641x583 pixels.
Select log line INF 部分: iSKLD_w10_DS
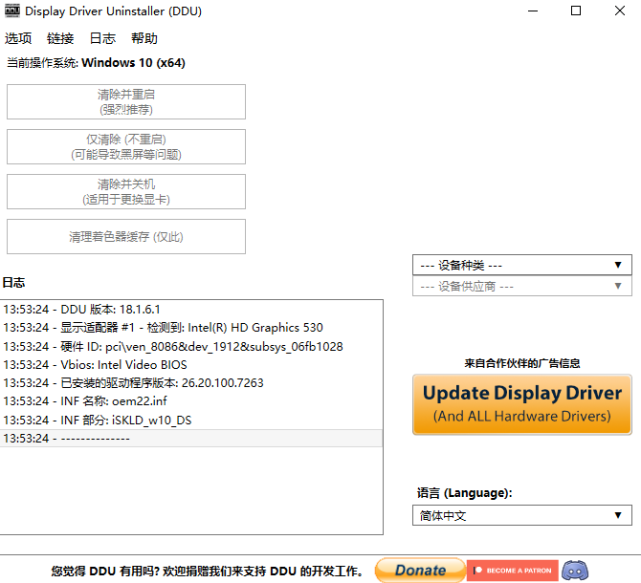click(191, 420)
